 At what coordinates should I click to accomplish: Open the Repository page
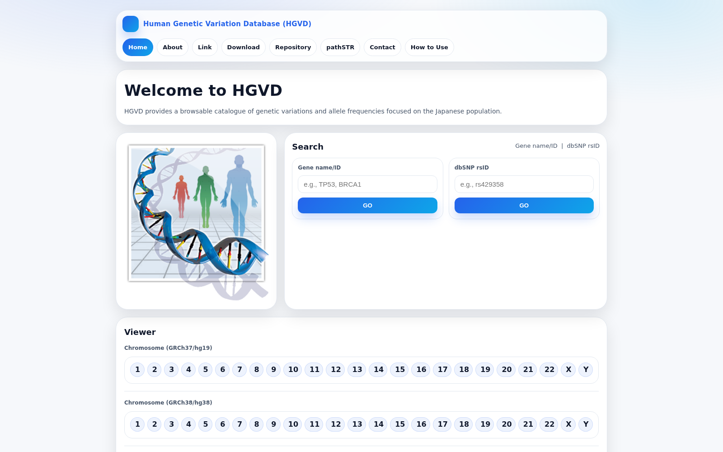pos(293,47)
